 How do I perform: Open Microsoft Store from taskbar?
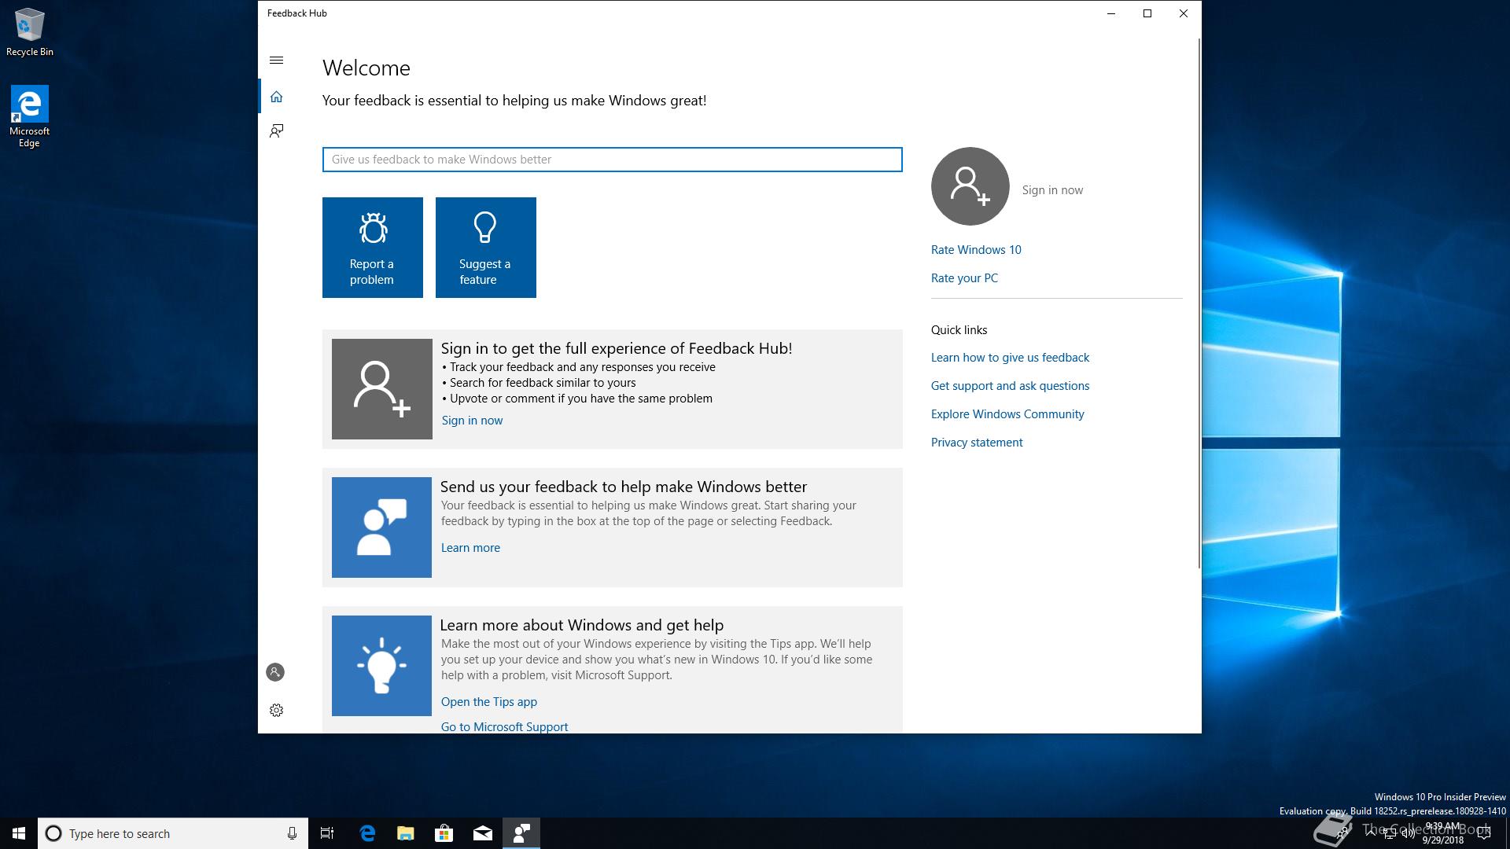[444, 833]
